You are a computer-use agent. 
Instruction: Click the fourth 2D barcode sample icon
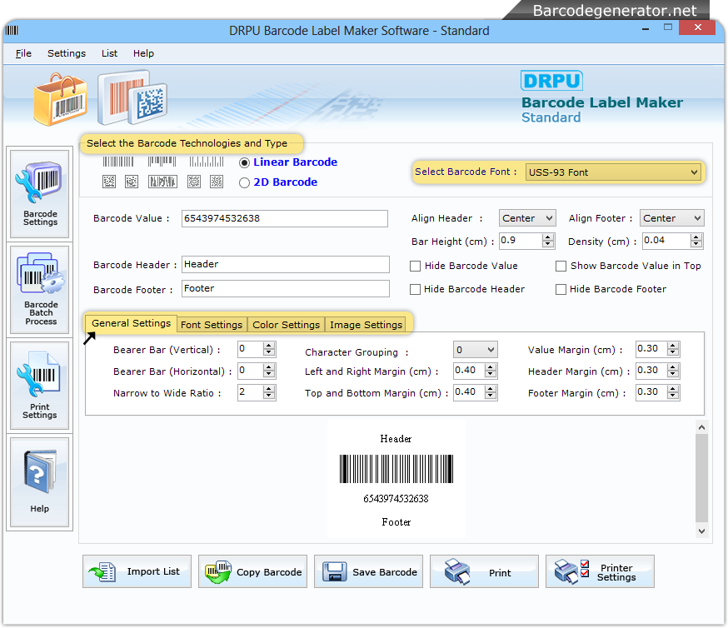(194, 182)
